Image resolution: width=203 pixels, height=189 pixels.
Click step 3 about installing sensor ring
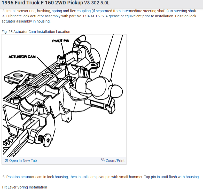(100, 11)
